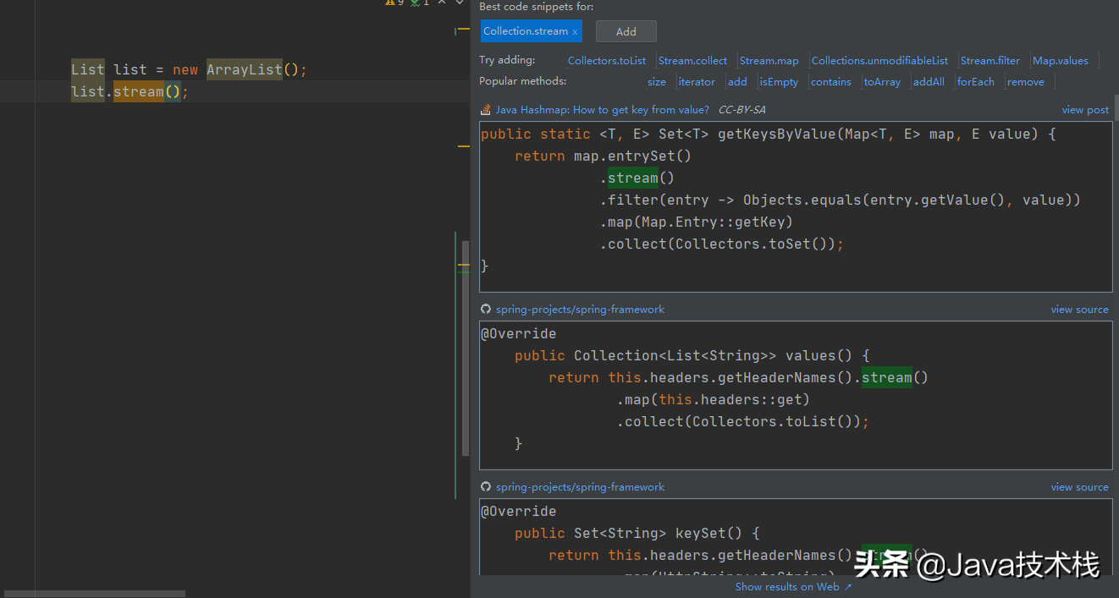Click the Add button
Screen dimensions: 1119x598
pyautogui.click(x=626, y=31)
